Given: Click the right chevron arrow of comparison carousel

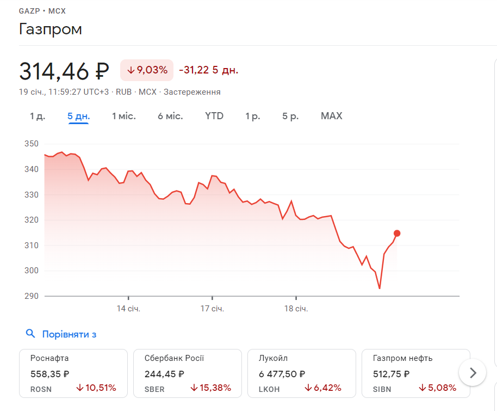Looking at the screenshot, I should pos(473,373).
